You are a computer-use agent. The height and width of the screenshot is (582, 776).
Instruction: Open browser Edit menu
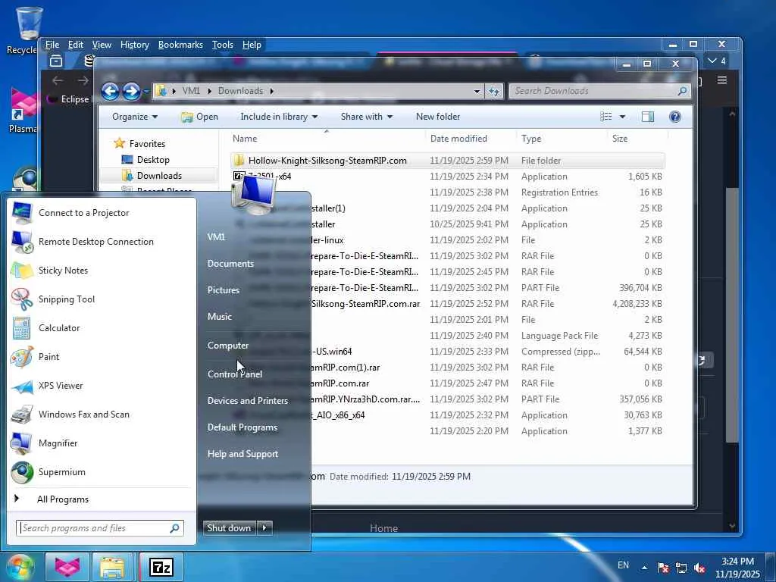point(75,45)
